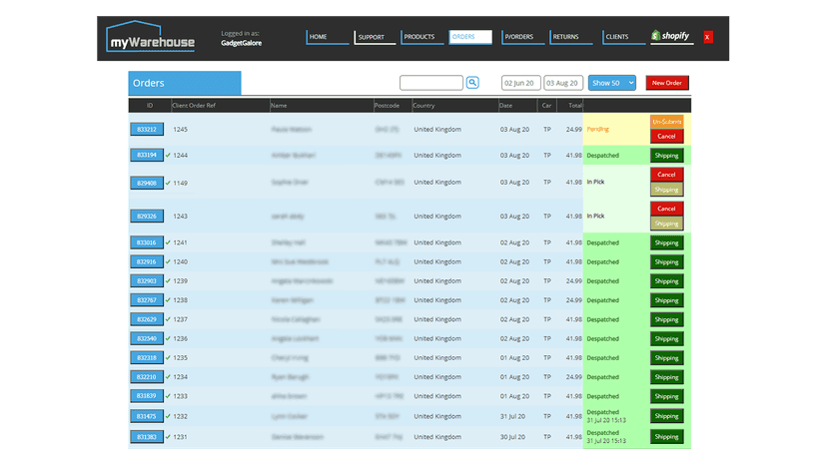Sort by Country column header
The height and width of the screenshot is (465, 827).
pyautogui.click(x=423, y=106)
